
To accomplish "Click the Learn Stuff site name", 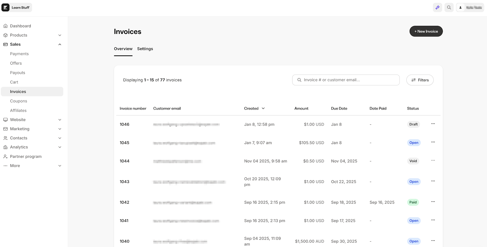I will point(20,8).
